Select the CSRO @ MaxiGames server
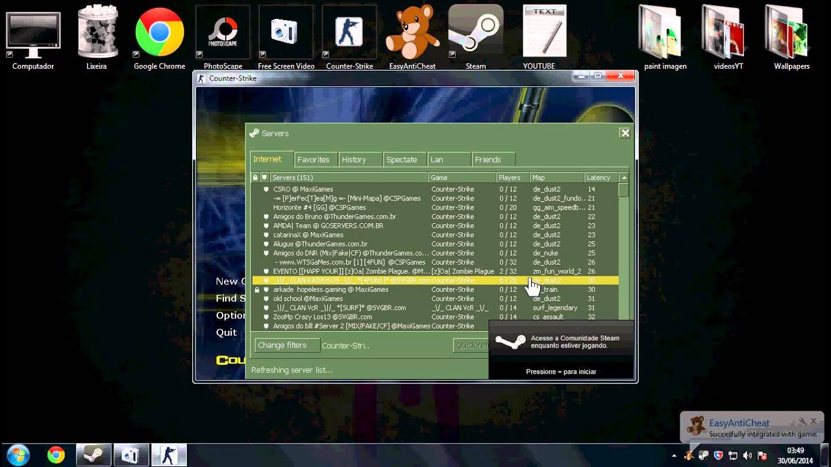Screen dimensions: 831x467 click(435, 189)
